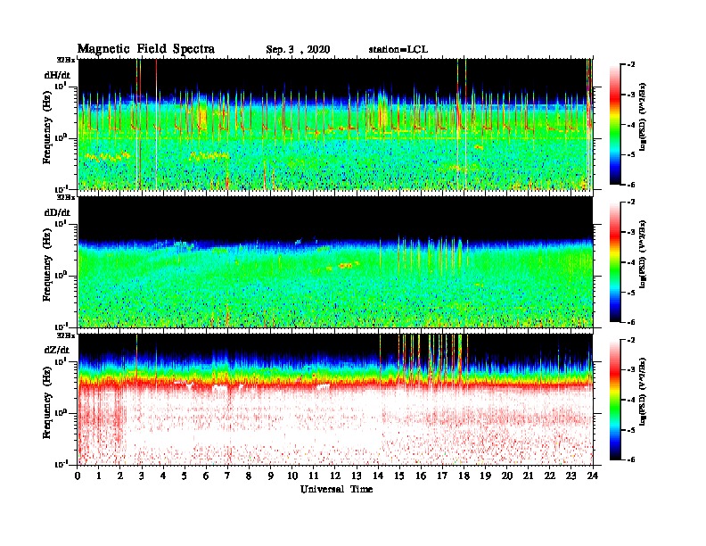Click hour "16" on Universal Time axis
706x546 pixels.
point(421,476)
